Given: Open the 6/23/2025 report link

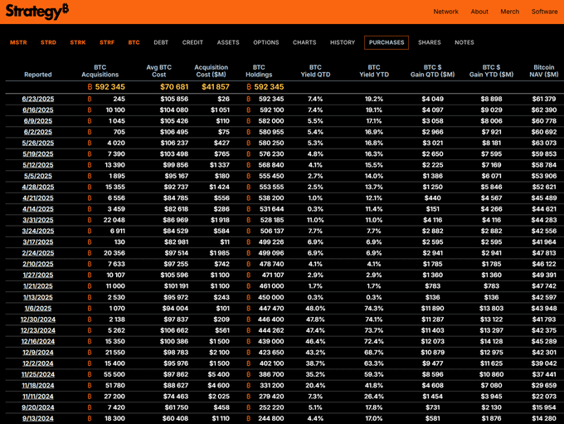Looking at the screenshot, I should click(38, 99).
